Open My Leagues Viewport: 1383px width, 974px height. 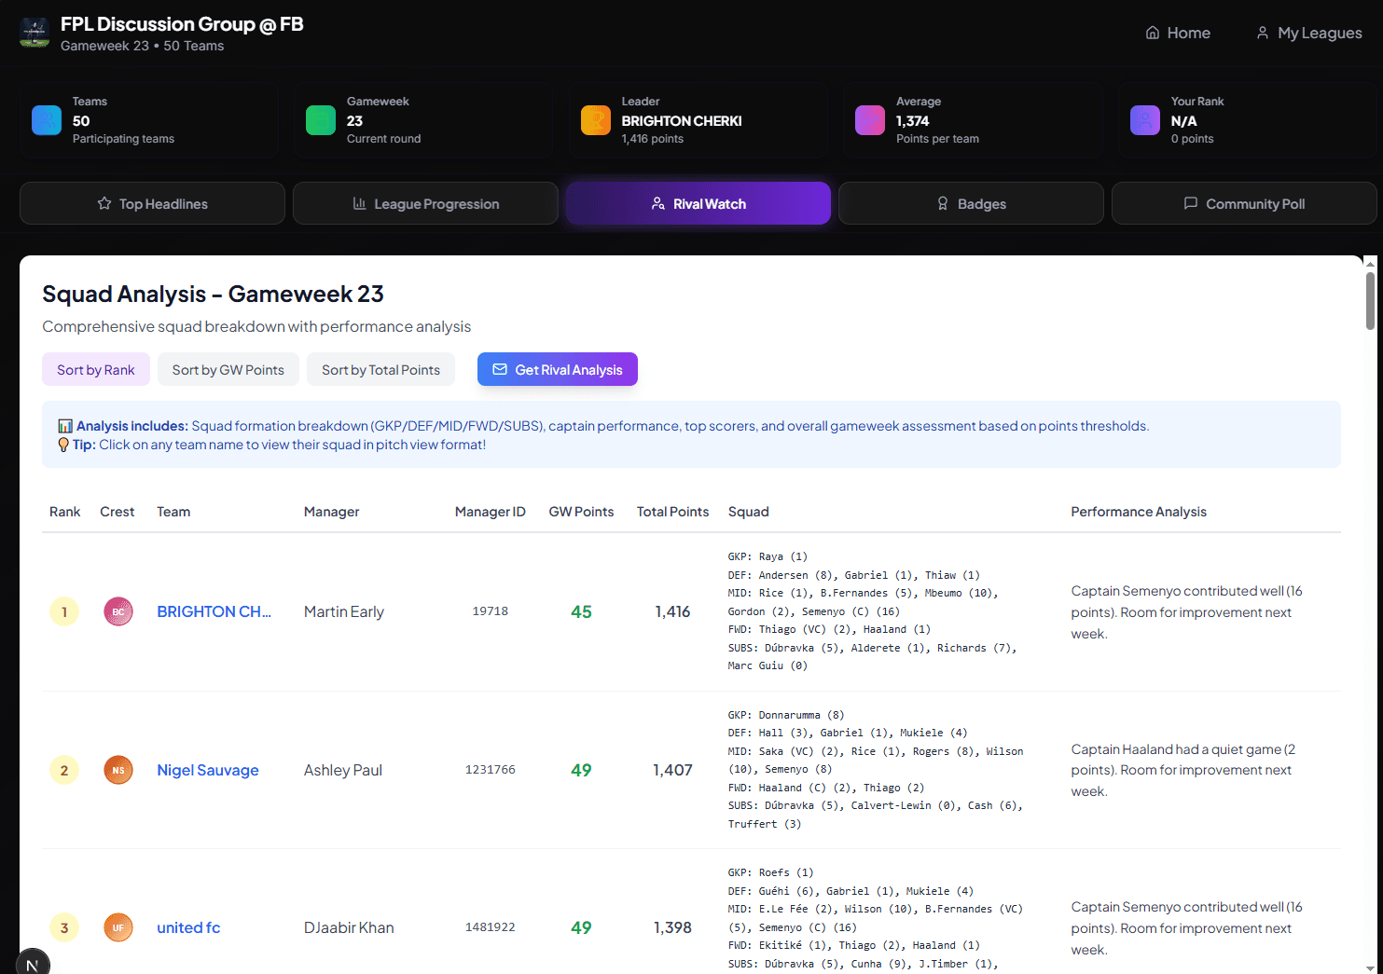coord(1308,33)
